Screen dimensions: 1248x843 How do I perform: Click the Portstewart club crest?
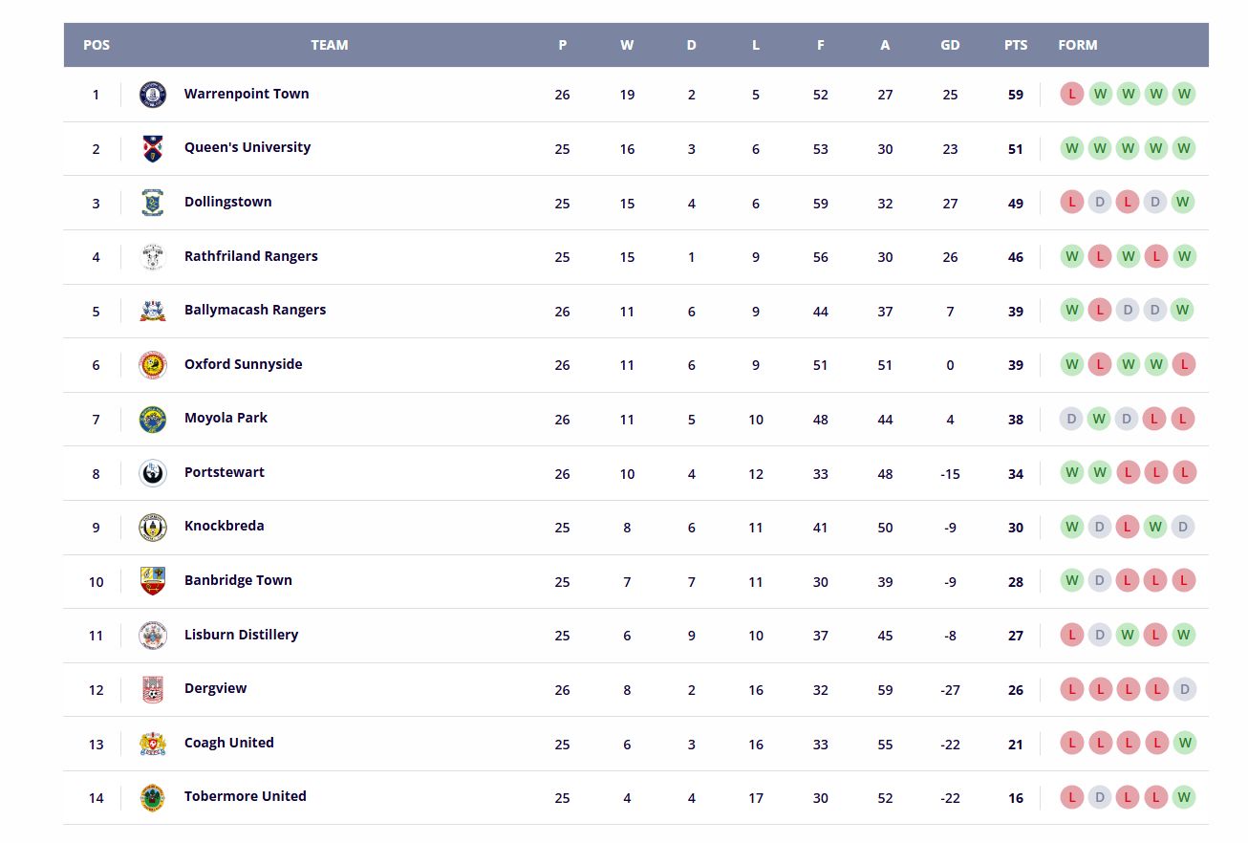tap(153, 473)
